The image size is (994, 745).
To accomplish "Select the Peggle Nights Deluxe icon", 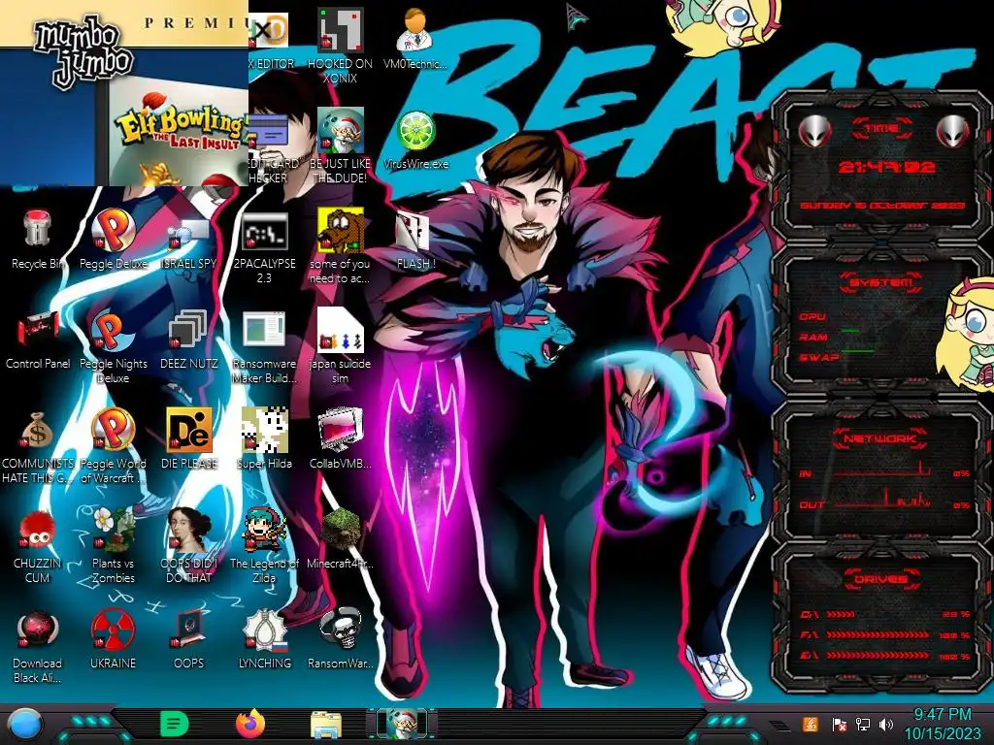I will 113,347.
